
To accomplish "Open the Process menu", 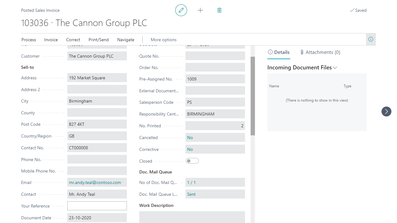I will 29,40.
